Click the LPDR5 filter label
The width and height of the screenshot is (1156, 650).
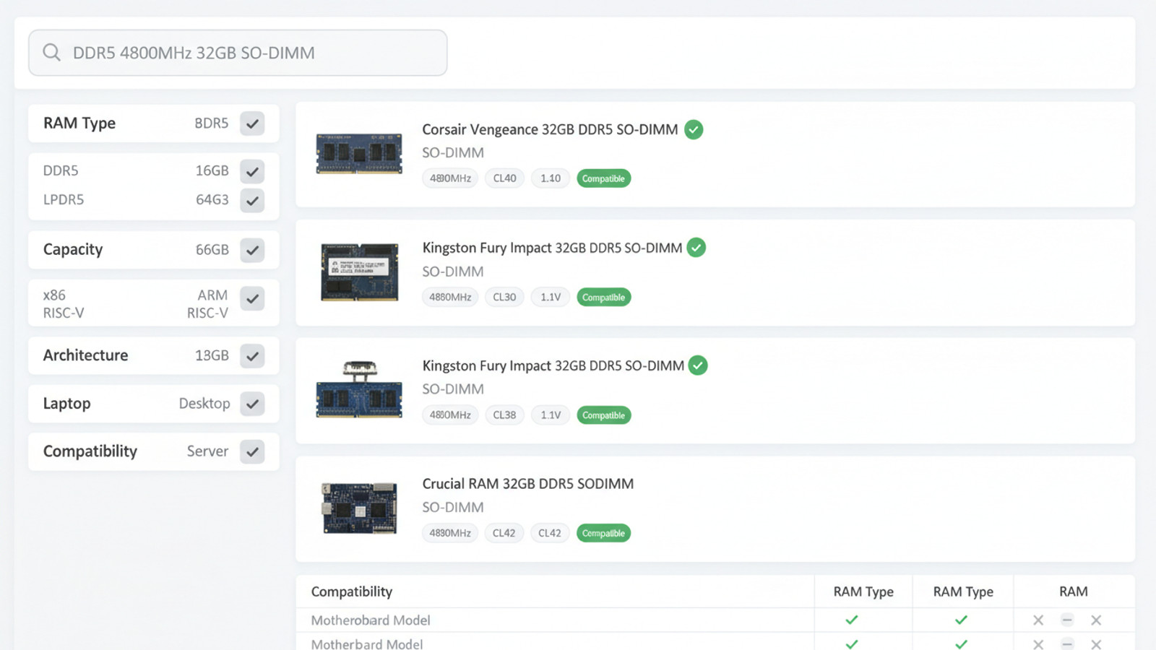pyautogui.click(x=64, y=200)
